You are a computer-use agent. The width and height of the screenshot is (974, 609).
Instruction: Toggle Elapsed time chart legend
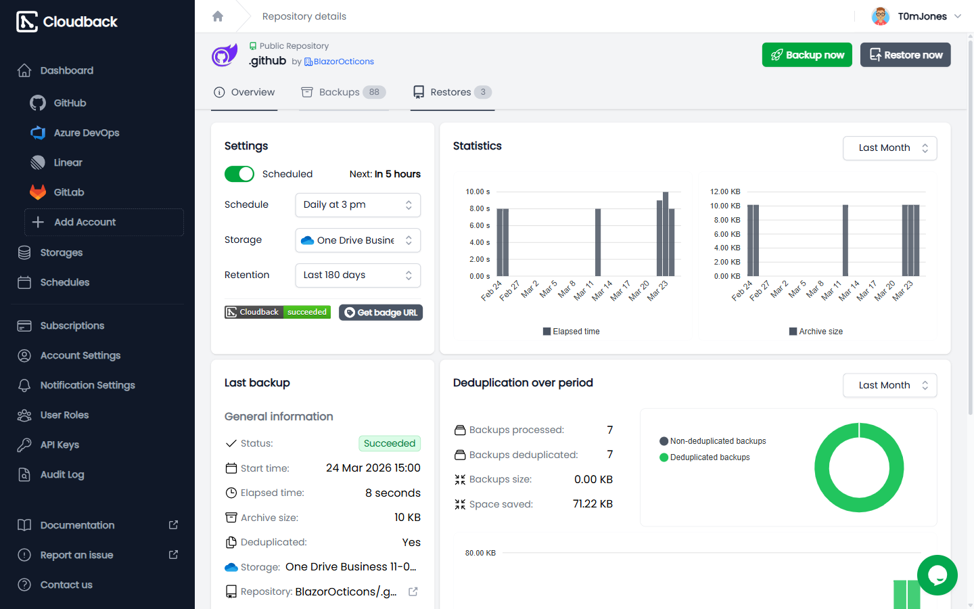coord(571,332)
